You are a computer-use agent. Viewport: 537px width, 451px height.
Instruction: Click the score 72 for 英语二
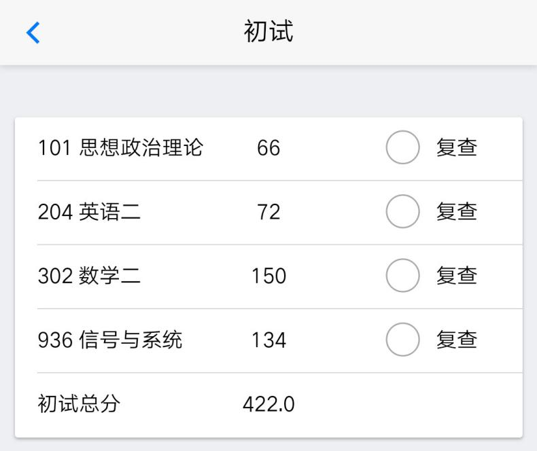268,211
